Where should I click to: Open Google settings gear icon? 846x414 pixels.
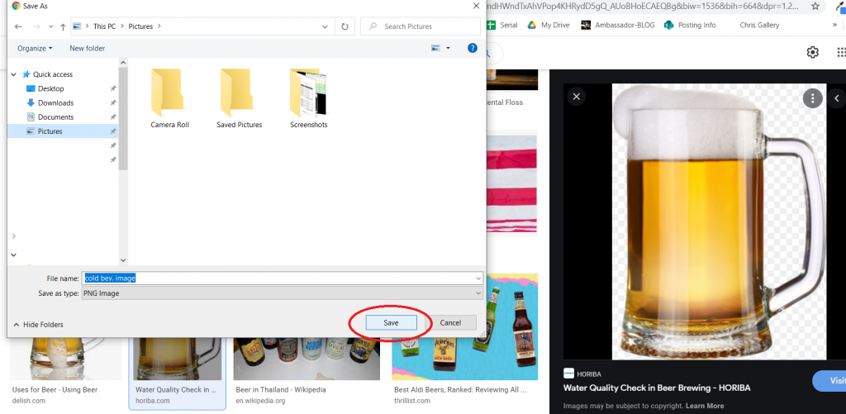click(813, 53)
